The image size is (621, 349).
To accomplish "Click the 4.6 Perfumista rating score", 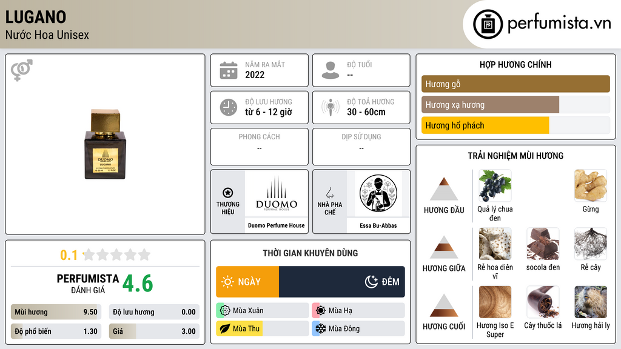I will 138,284.
